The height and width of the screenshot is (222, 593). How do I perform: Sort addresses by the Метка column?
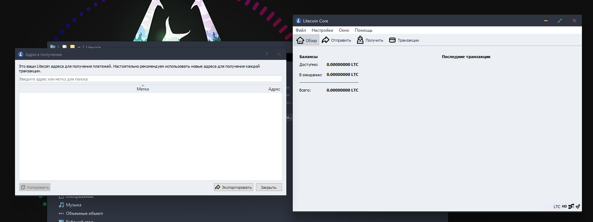[143, 89]
